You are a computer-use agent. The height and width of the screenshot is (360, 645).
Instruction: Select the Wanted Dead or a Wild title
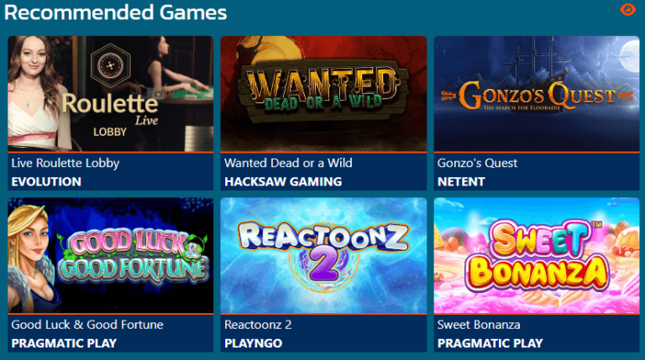pos(288,163)
